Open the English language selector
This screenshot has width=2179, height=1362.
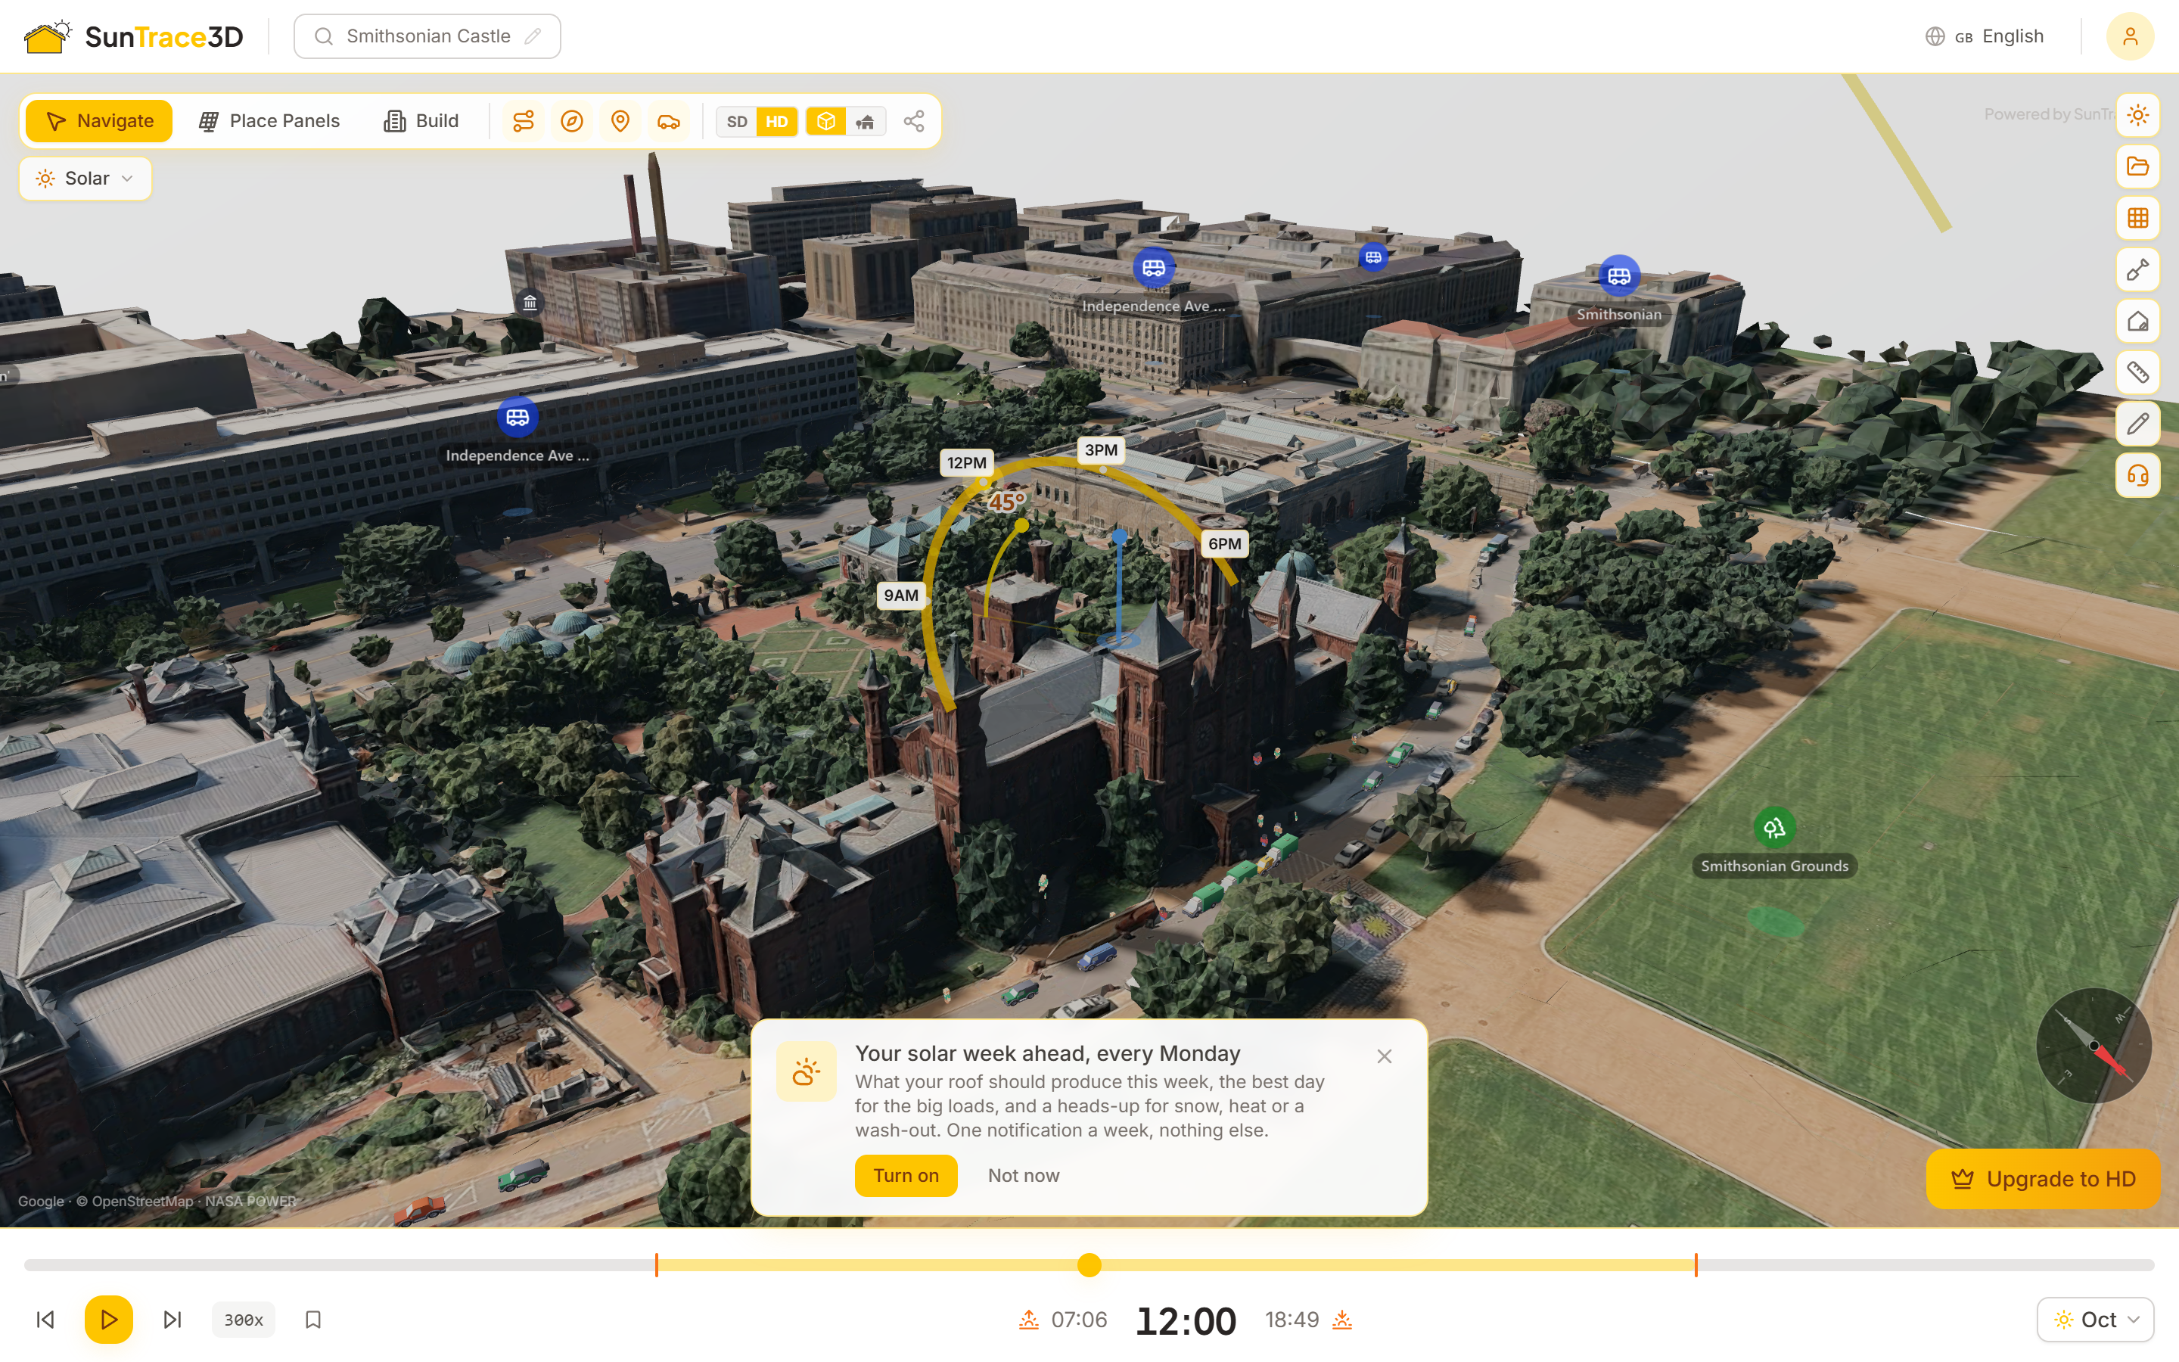[x=1985, y=36]
